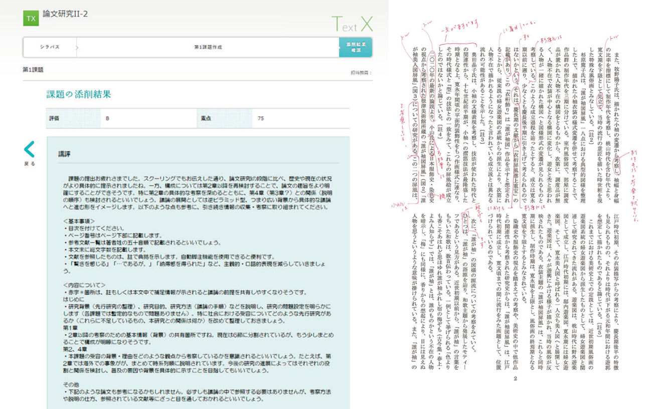
Task: Go back using the teal left arrow
Action: [x=29, y=149]
